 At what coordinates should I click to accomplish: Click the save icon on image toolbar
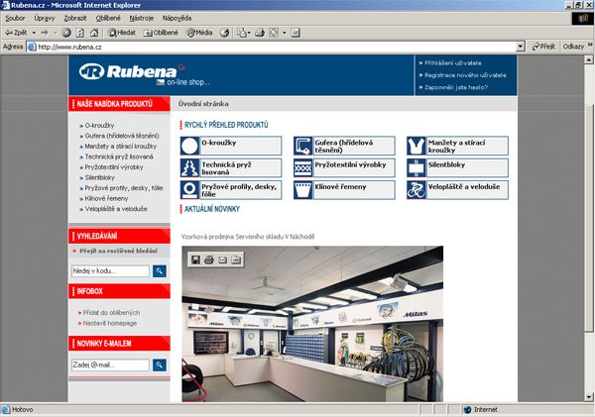click(x=195, y=260)
